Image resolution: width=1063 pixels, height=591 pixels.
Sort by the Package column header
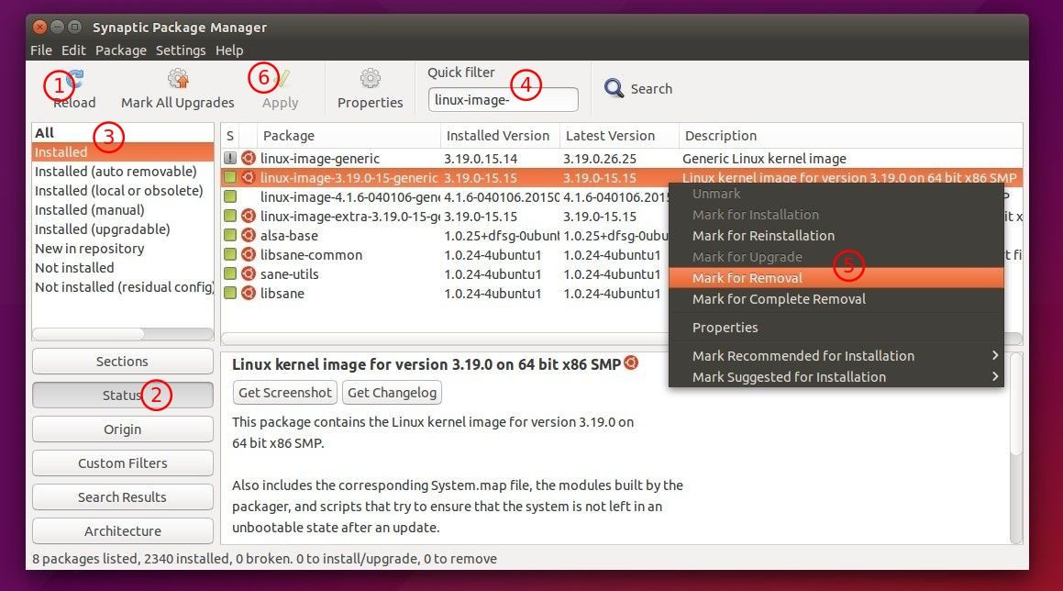click(349, 136)
